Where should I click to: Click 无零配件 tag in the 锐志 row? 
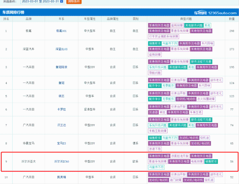tap(168, 99)
